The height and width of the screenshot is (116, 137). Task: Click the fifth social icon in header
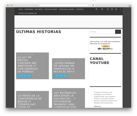coord(116,9)
